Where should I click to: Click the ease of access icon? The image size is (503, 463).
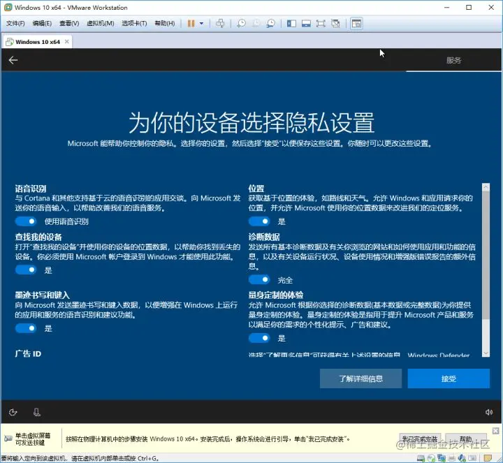(x=13, y=412)
